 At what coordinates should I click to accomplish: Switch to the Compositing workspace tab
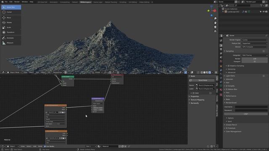[65, 2]
